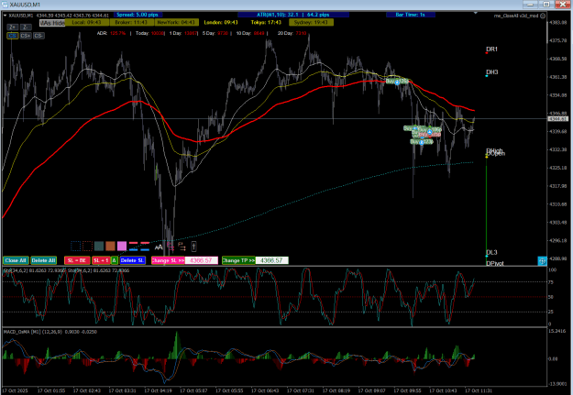
Task: Click the ATR(M1,10) readout
Action: click(293, 15)
